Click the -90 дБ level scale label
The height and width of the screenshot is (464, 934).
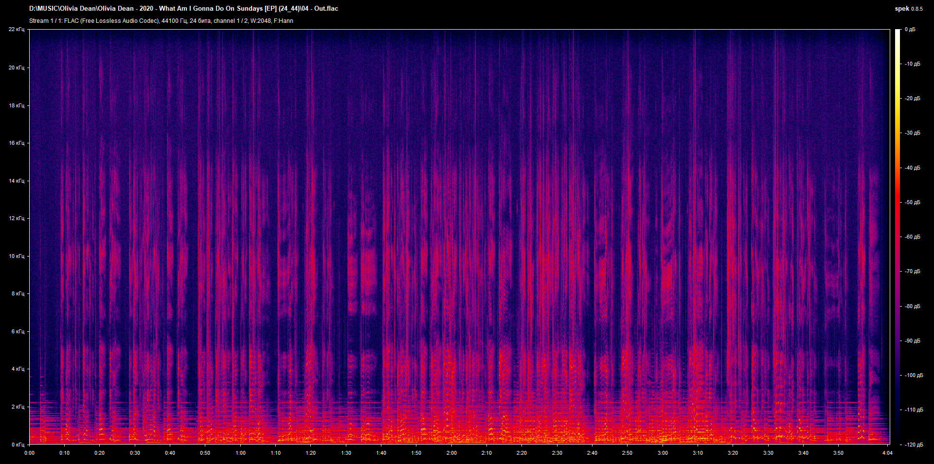[x=912, y=341]
